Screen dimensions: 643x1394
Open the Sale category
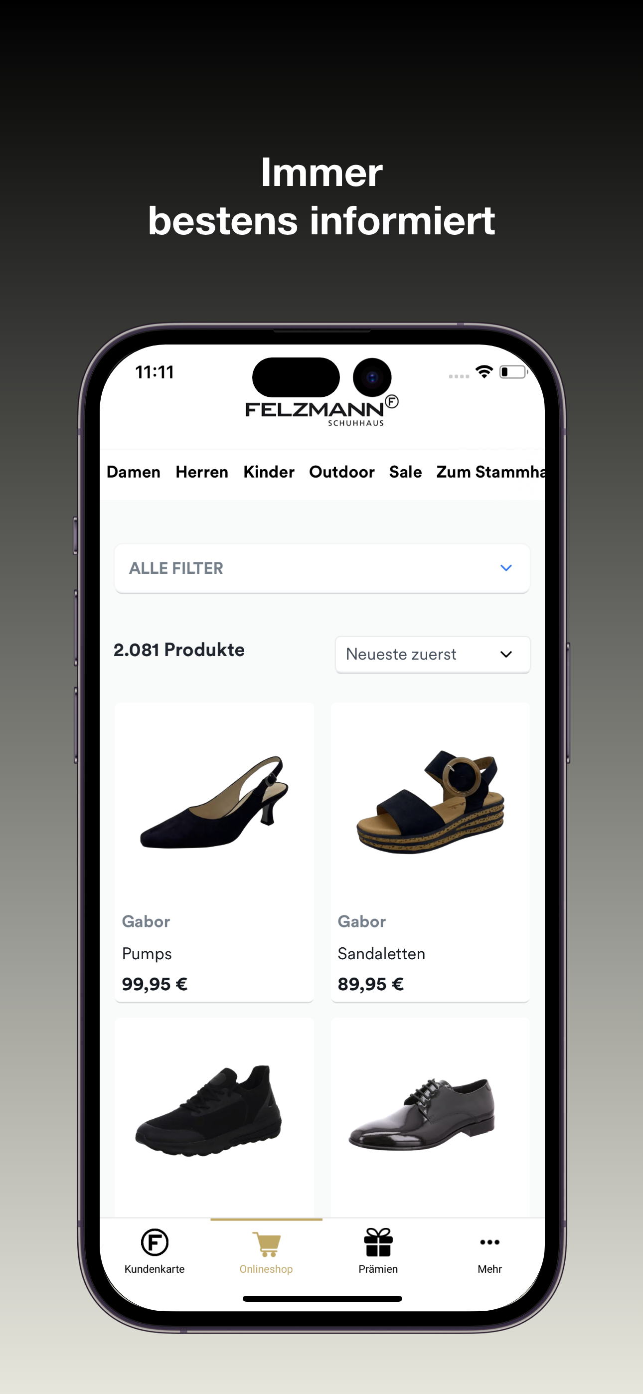point(405,472)
